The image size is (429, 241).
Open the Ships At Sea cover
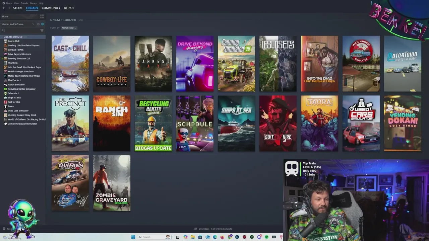pyautogui.click(x=236, y=124)
